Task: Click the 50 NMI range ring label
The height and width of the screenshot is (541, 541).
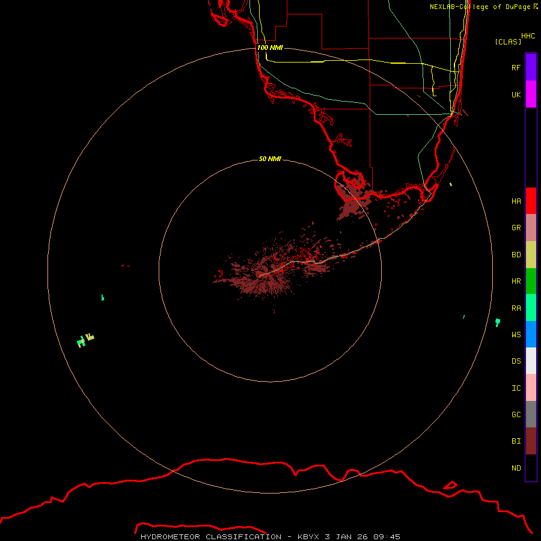Action: pos(270,159)
